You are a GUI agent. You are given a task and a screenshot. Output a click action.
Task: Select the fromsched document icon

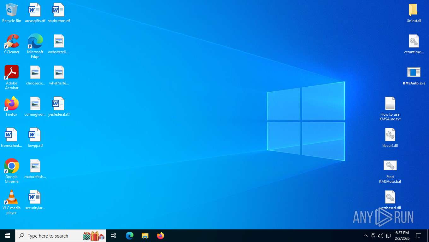coord(12,138)
